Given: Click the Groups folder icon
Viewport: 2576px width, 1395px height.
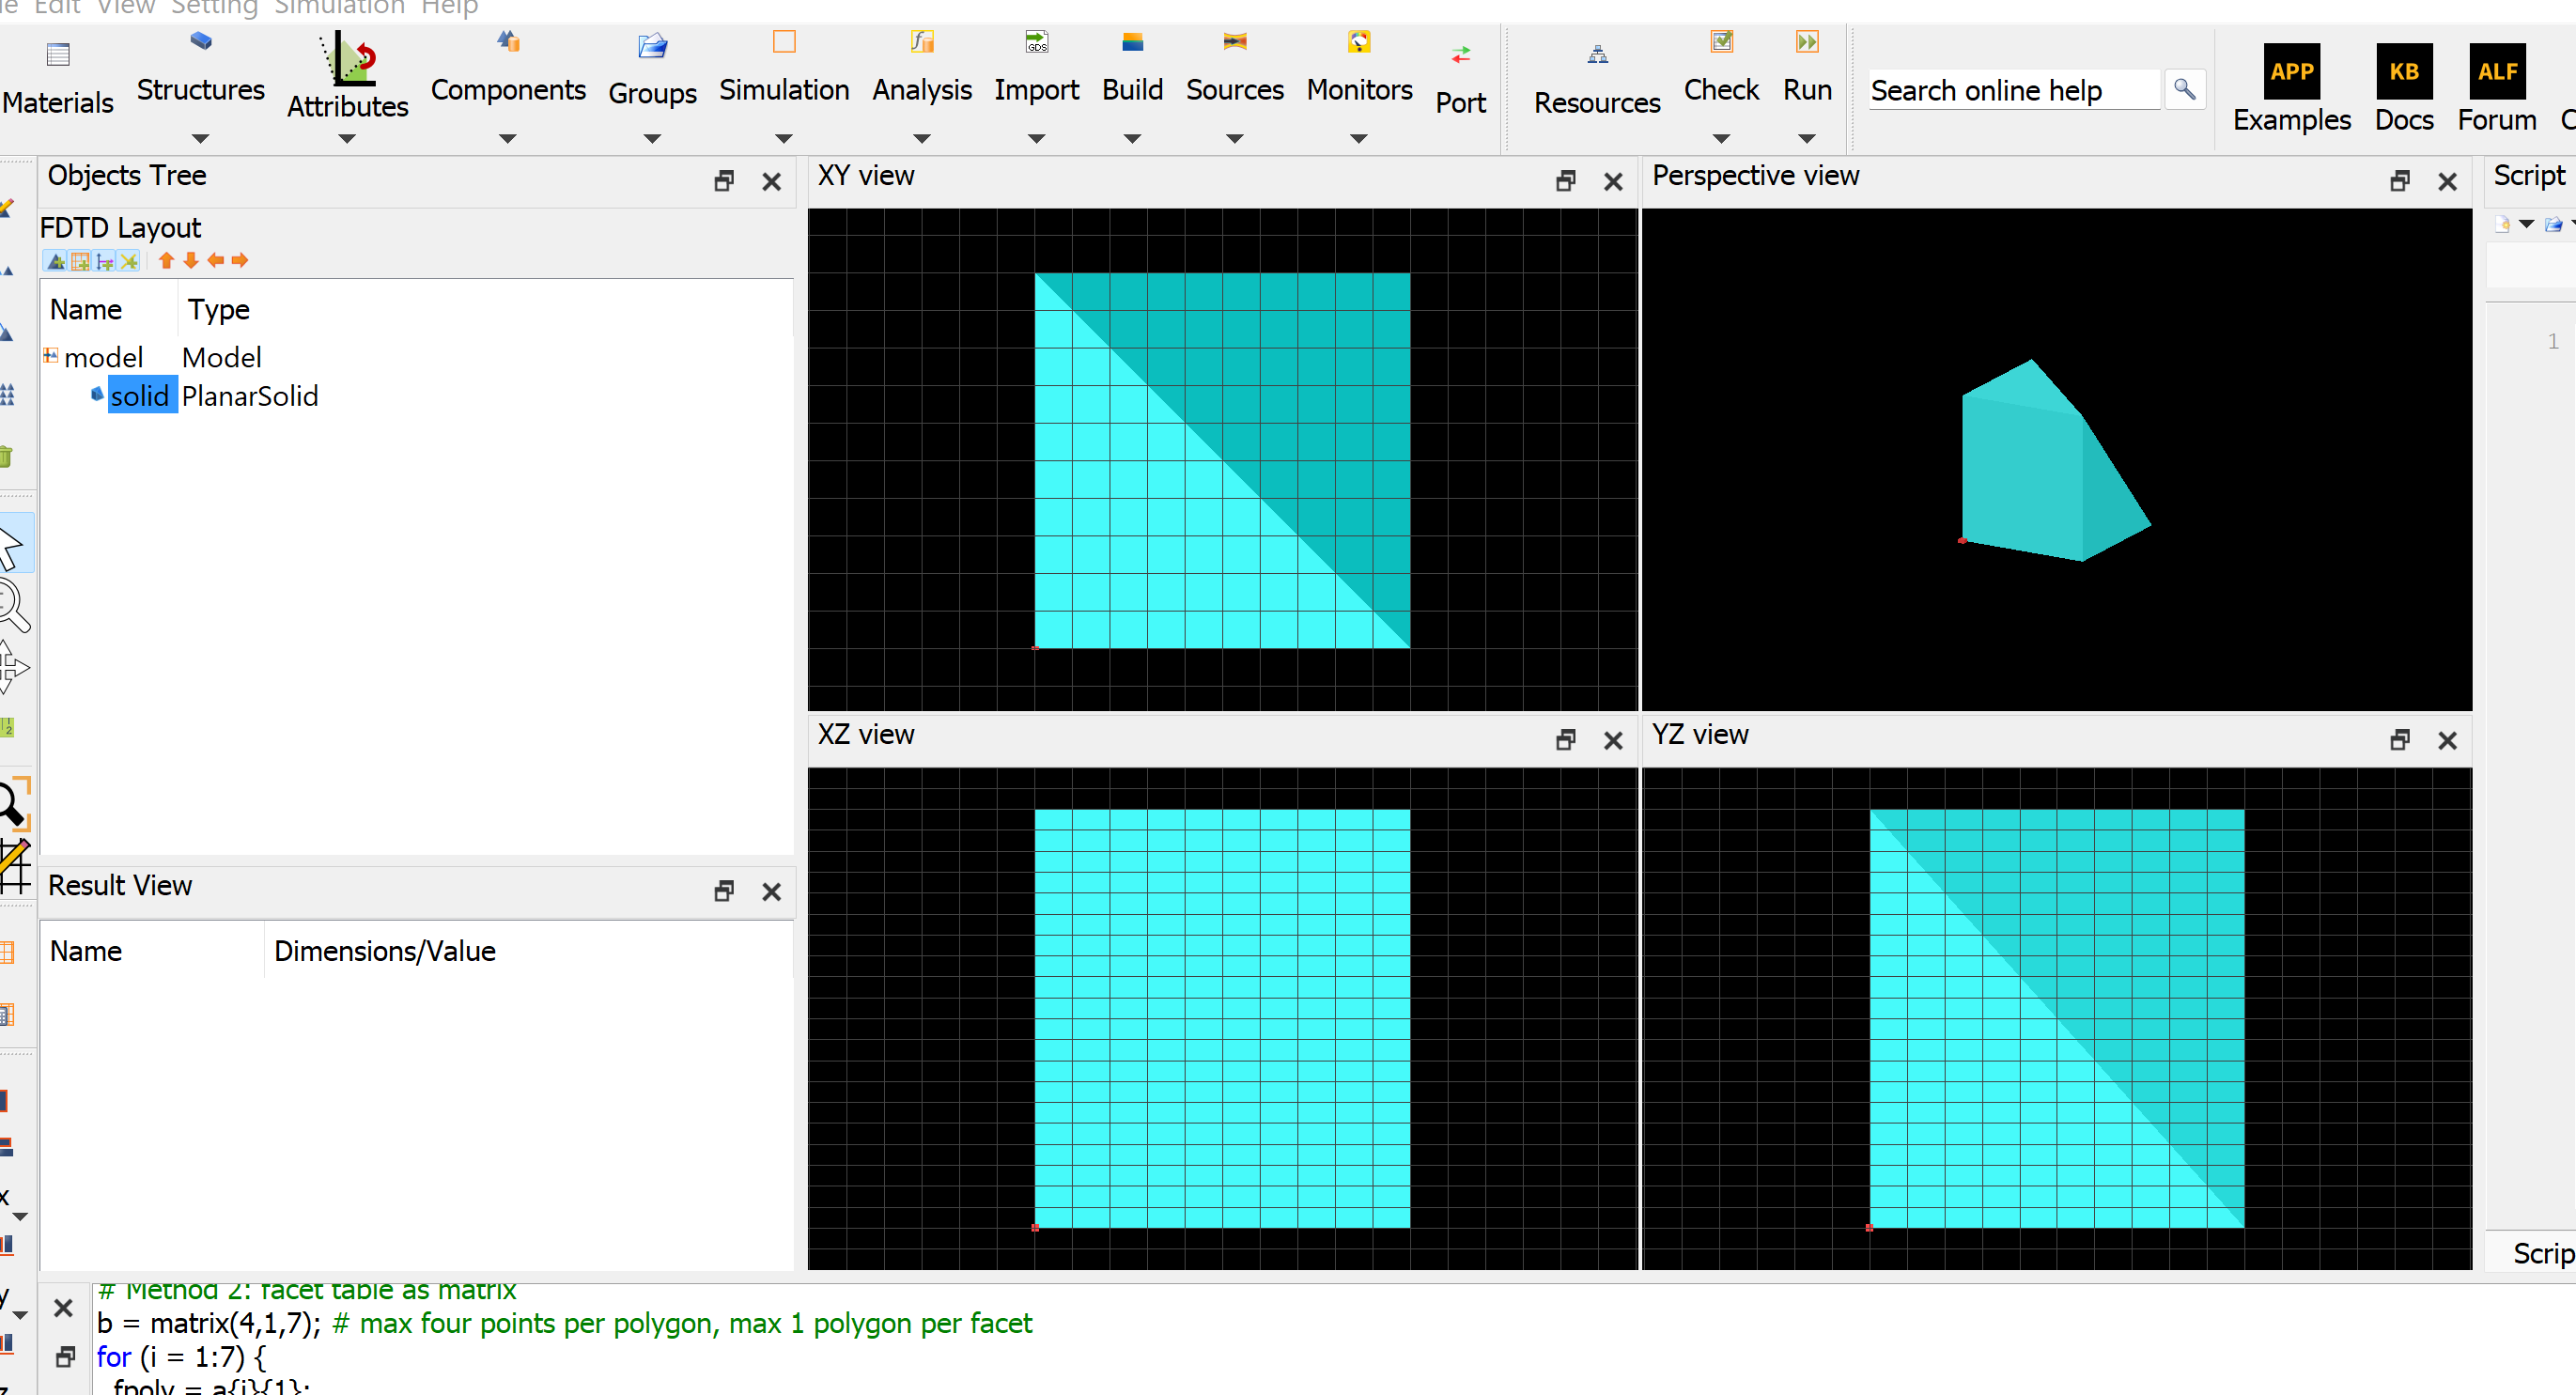Looking at the screenshot, I should click(652, 45).
